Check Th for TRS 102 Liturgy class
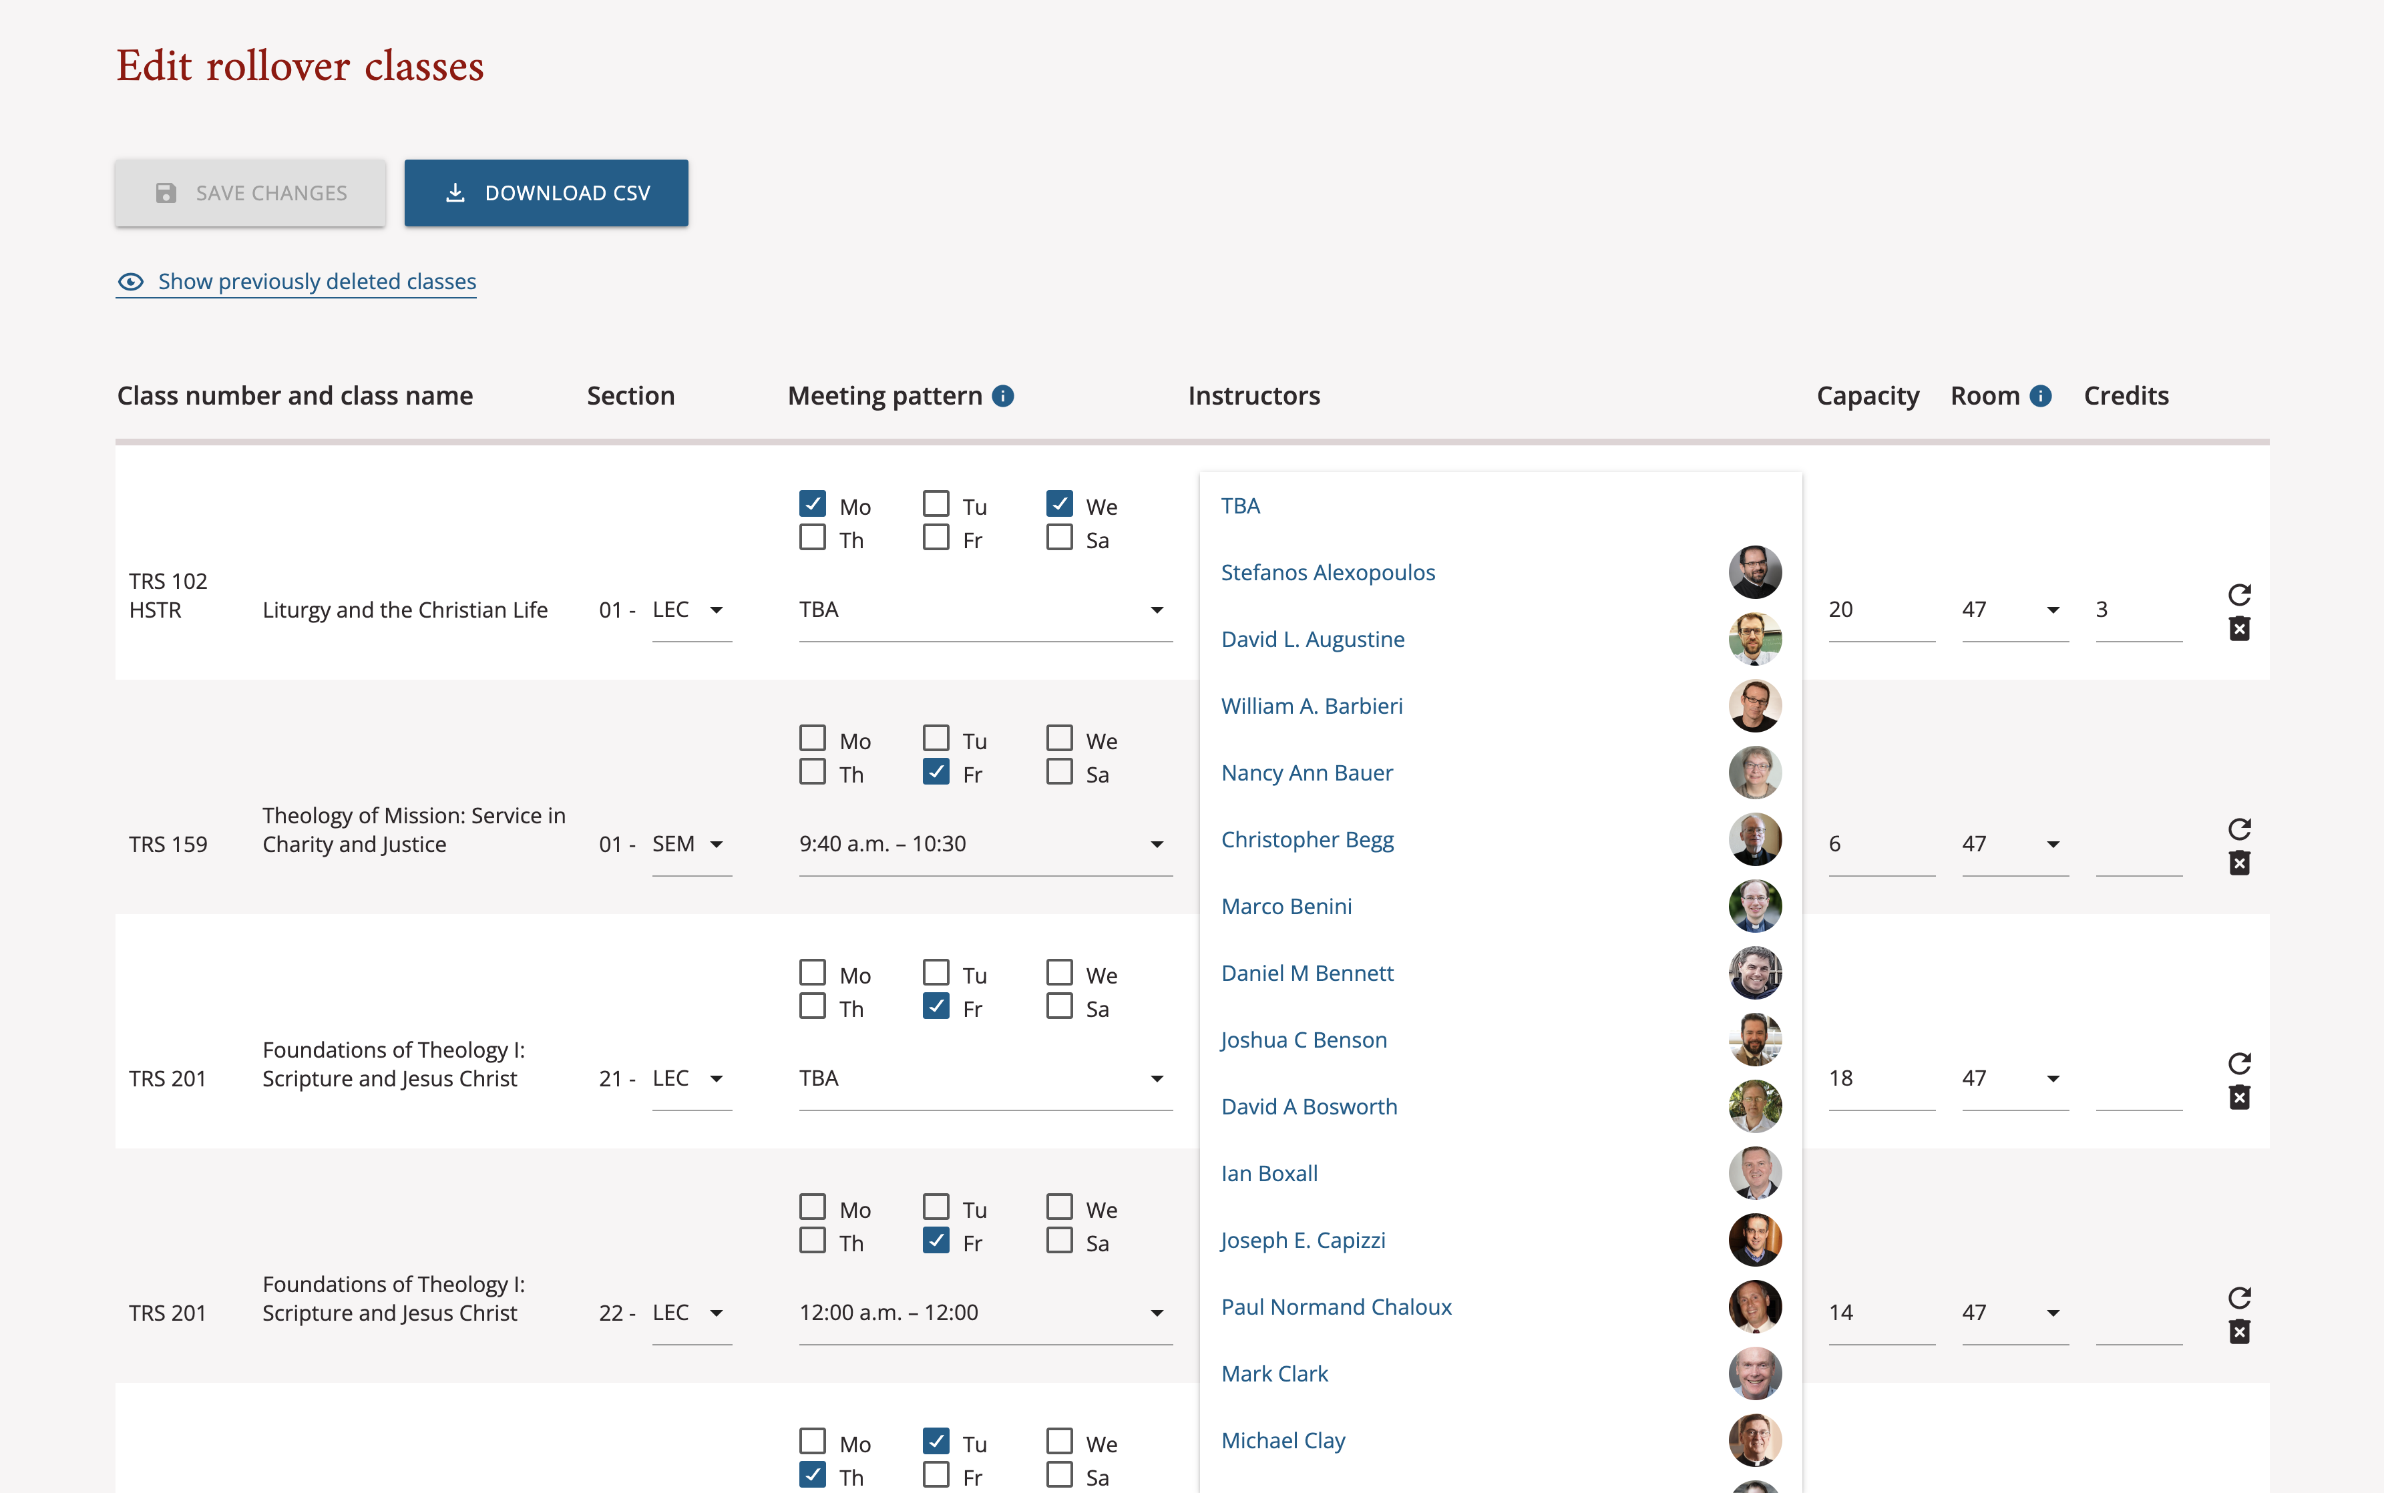The image size is (2384, 1493). point(813,538)
